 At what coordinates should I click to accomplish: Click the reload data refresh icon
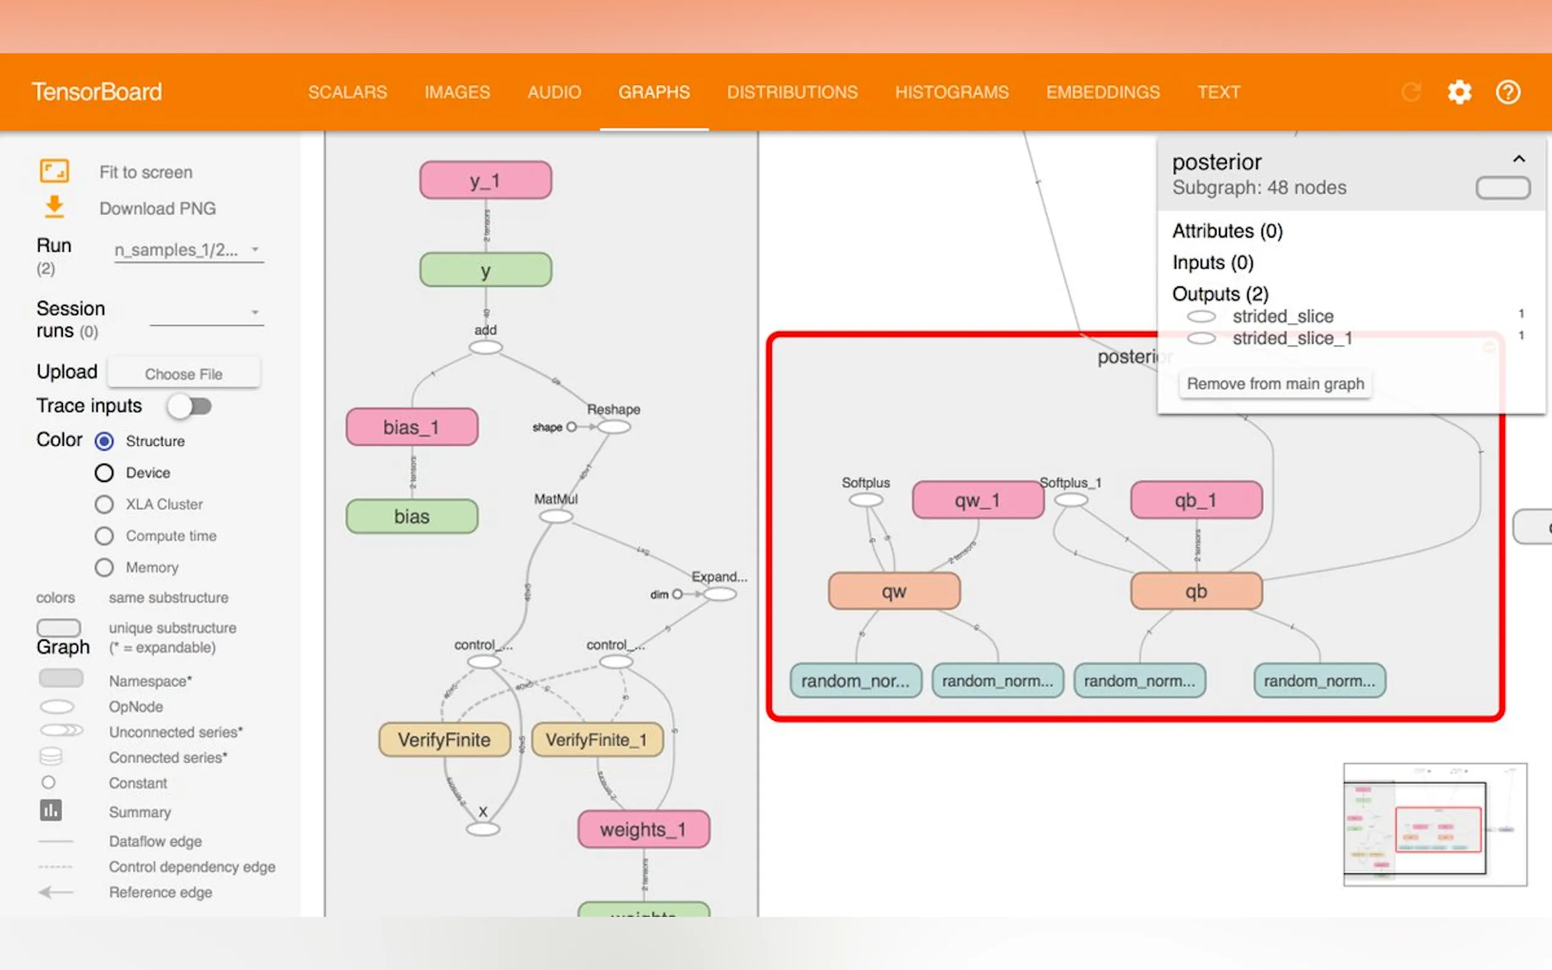(x=1411, y=92)
